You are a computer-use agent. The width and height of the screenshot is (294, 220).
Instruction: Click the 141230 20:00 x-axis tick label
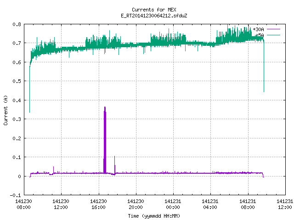click(x=136, y=204)
